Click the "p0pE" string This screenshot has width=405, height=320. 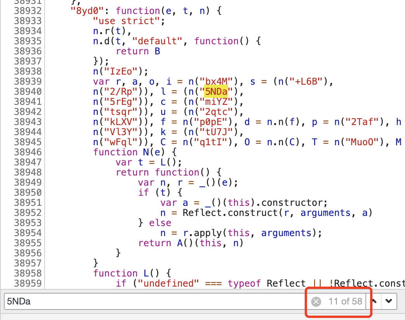211,122
